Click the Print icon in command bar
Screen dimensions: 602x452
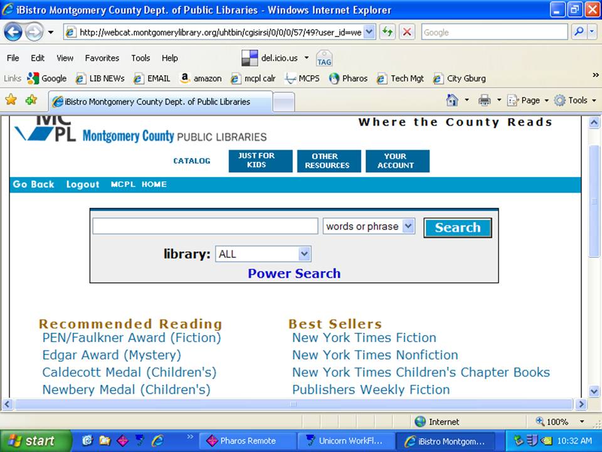[484, 100]
